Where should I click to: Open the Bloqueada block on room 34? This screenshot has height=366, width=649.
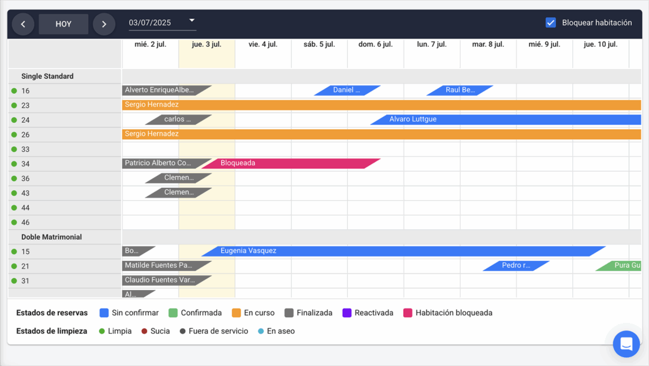pos(292,163)
